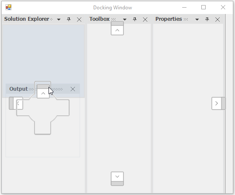The width and height of the screenshot is (235, 195).
Task: Select the dock-top guide in the cross-shaped compass
Action: [43, 91]
